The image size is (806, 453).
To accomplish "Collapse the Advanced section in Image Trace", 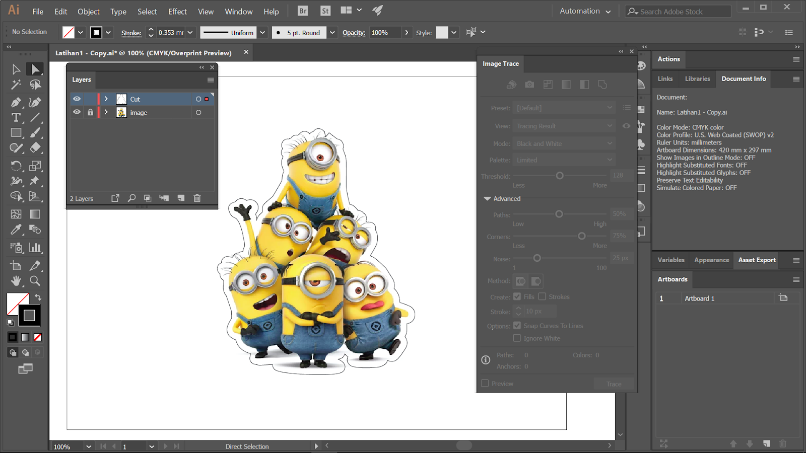I will (487, 199).
